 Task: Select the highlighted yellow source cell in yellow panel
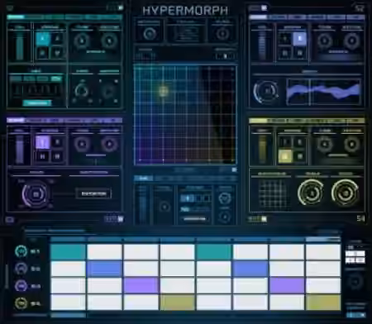285,156
